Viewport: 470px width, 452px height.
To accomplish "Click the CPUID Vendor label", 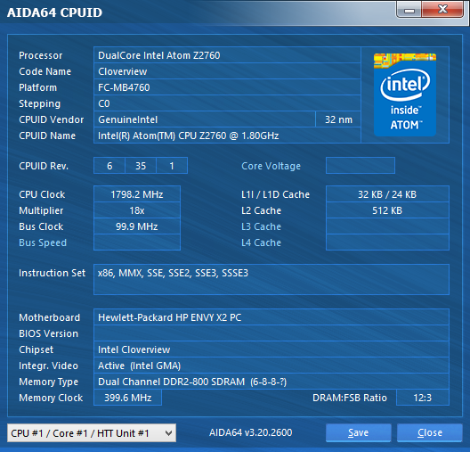I will (52, 119).
